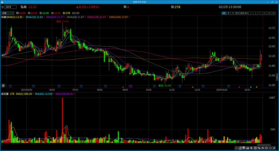The image size is (279, 151).
Task: Click the plus icon beside stock code 1474
Action: click(3, 7)
